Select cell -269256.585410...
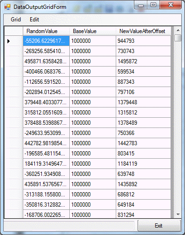 [x=46, y=51]
